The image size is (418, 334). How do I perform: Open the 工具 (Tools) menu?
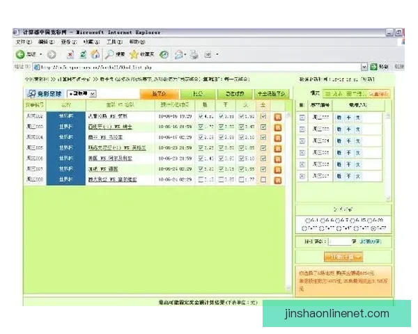(x=115, y=42)
